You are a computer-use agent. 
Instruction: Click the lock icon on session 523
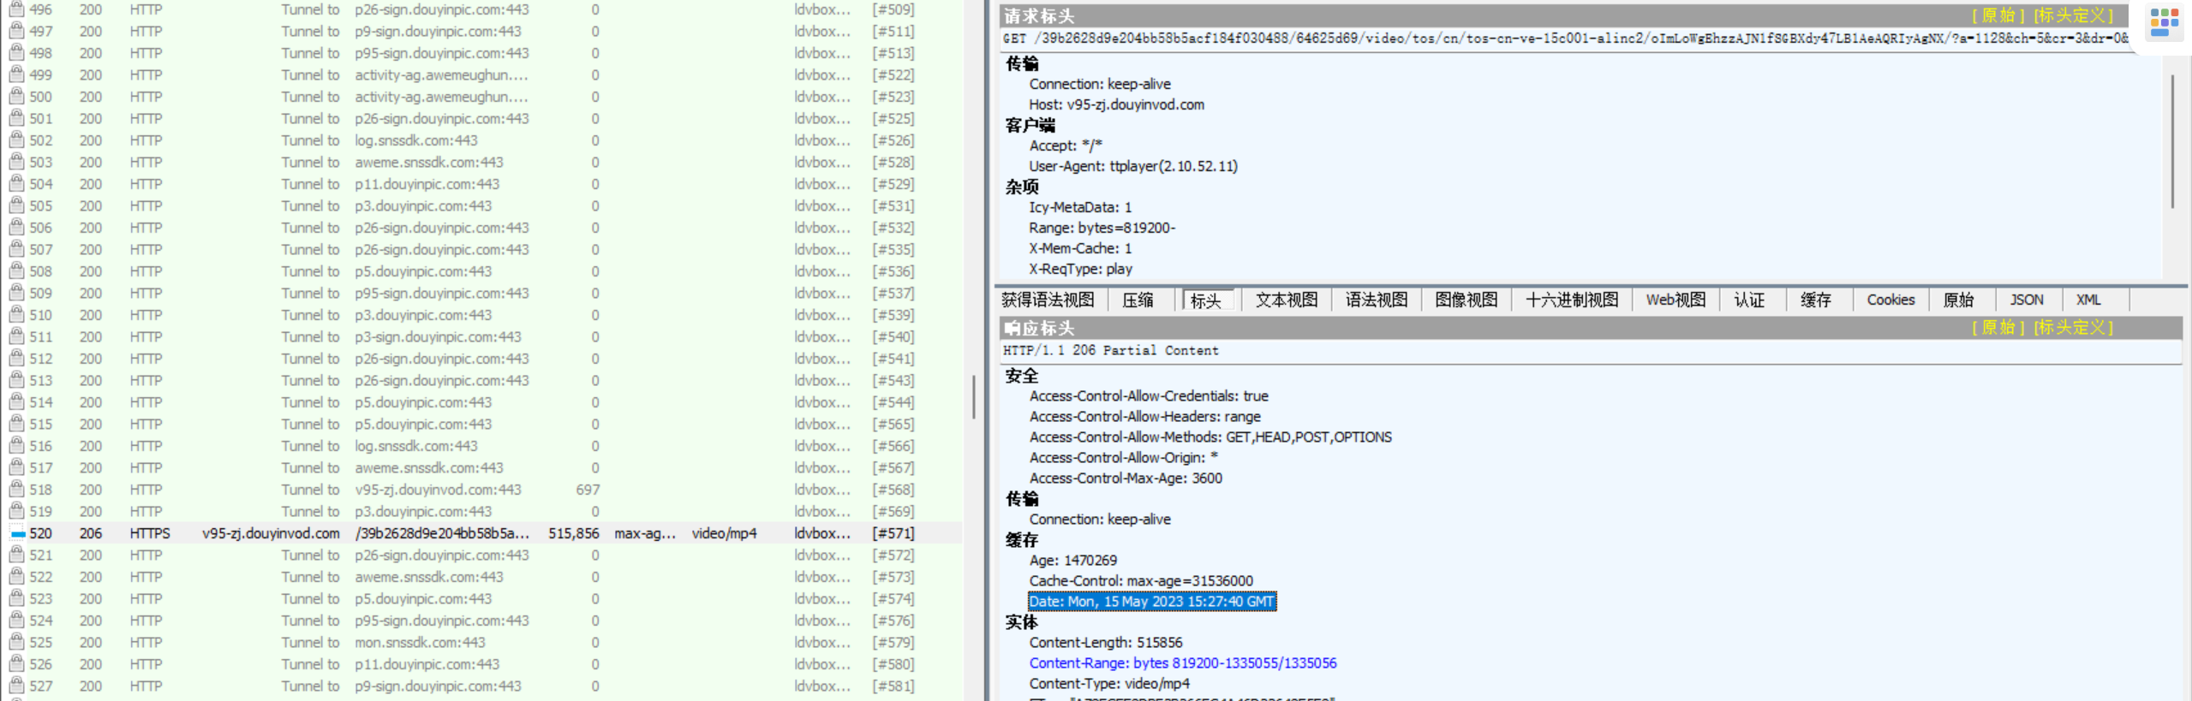coord(16,599)
